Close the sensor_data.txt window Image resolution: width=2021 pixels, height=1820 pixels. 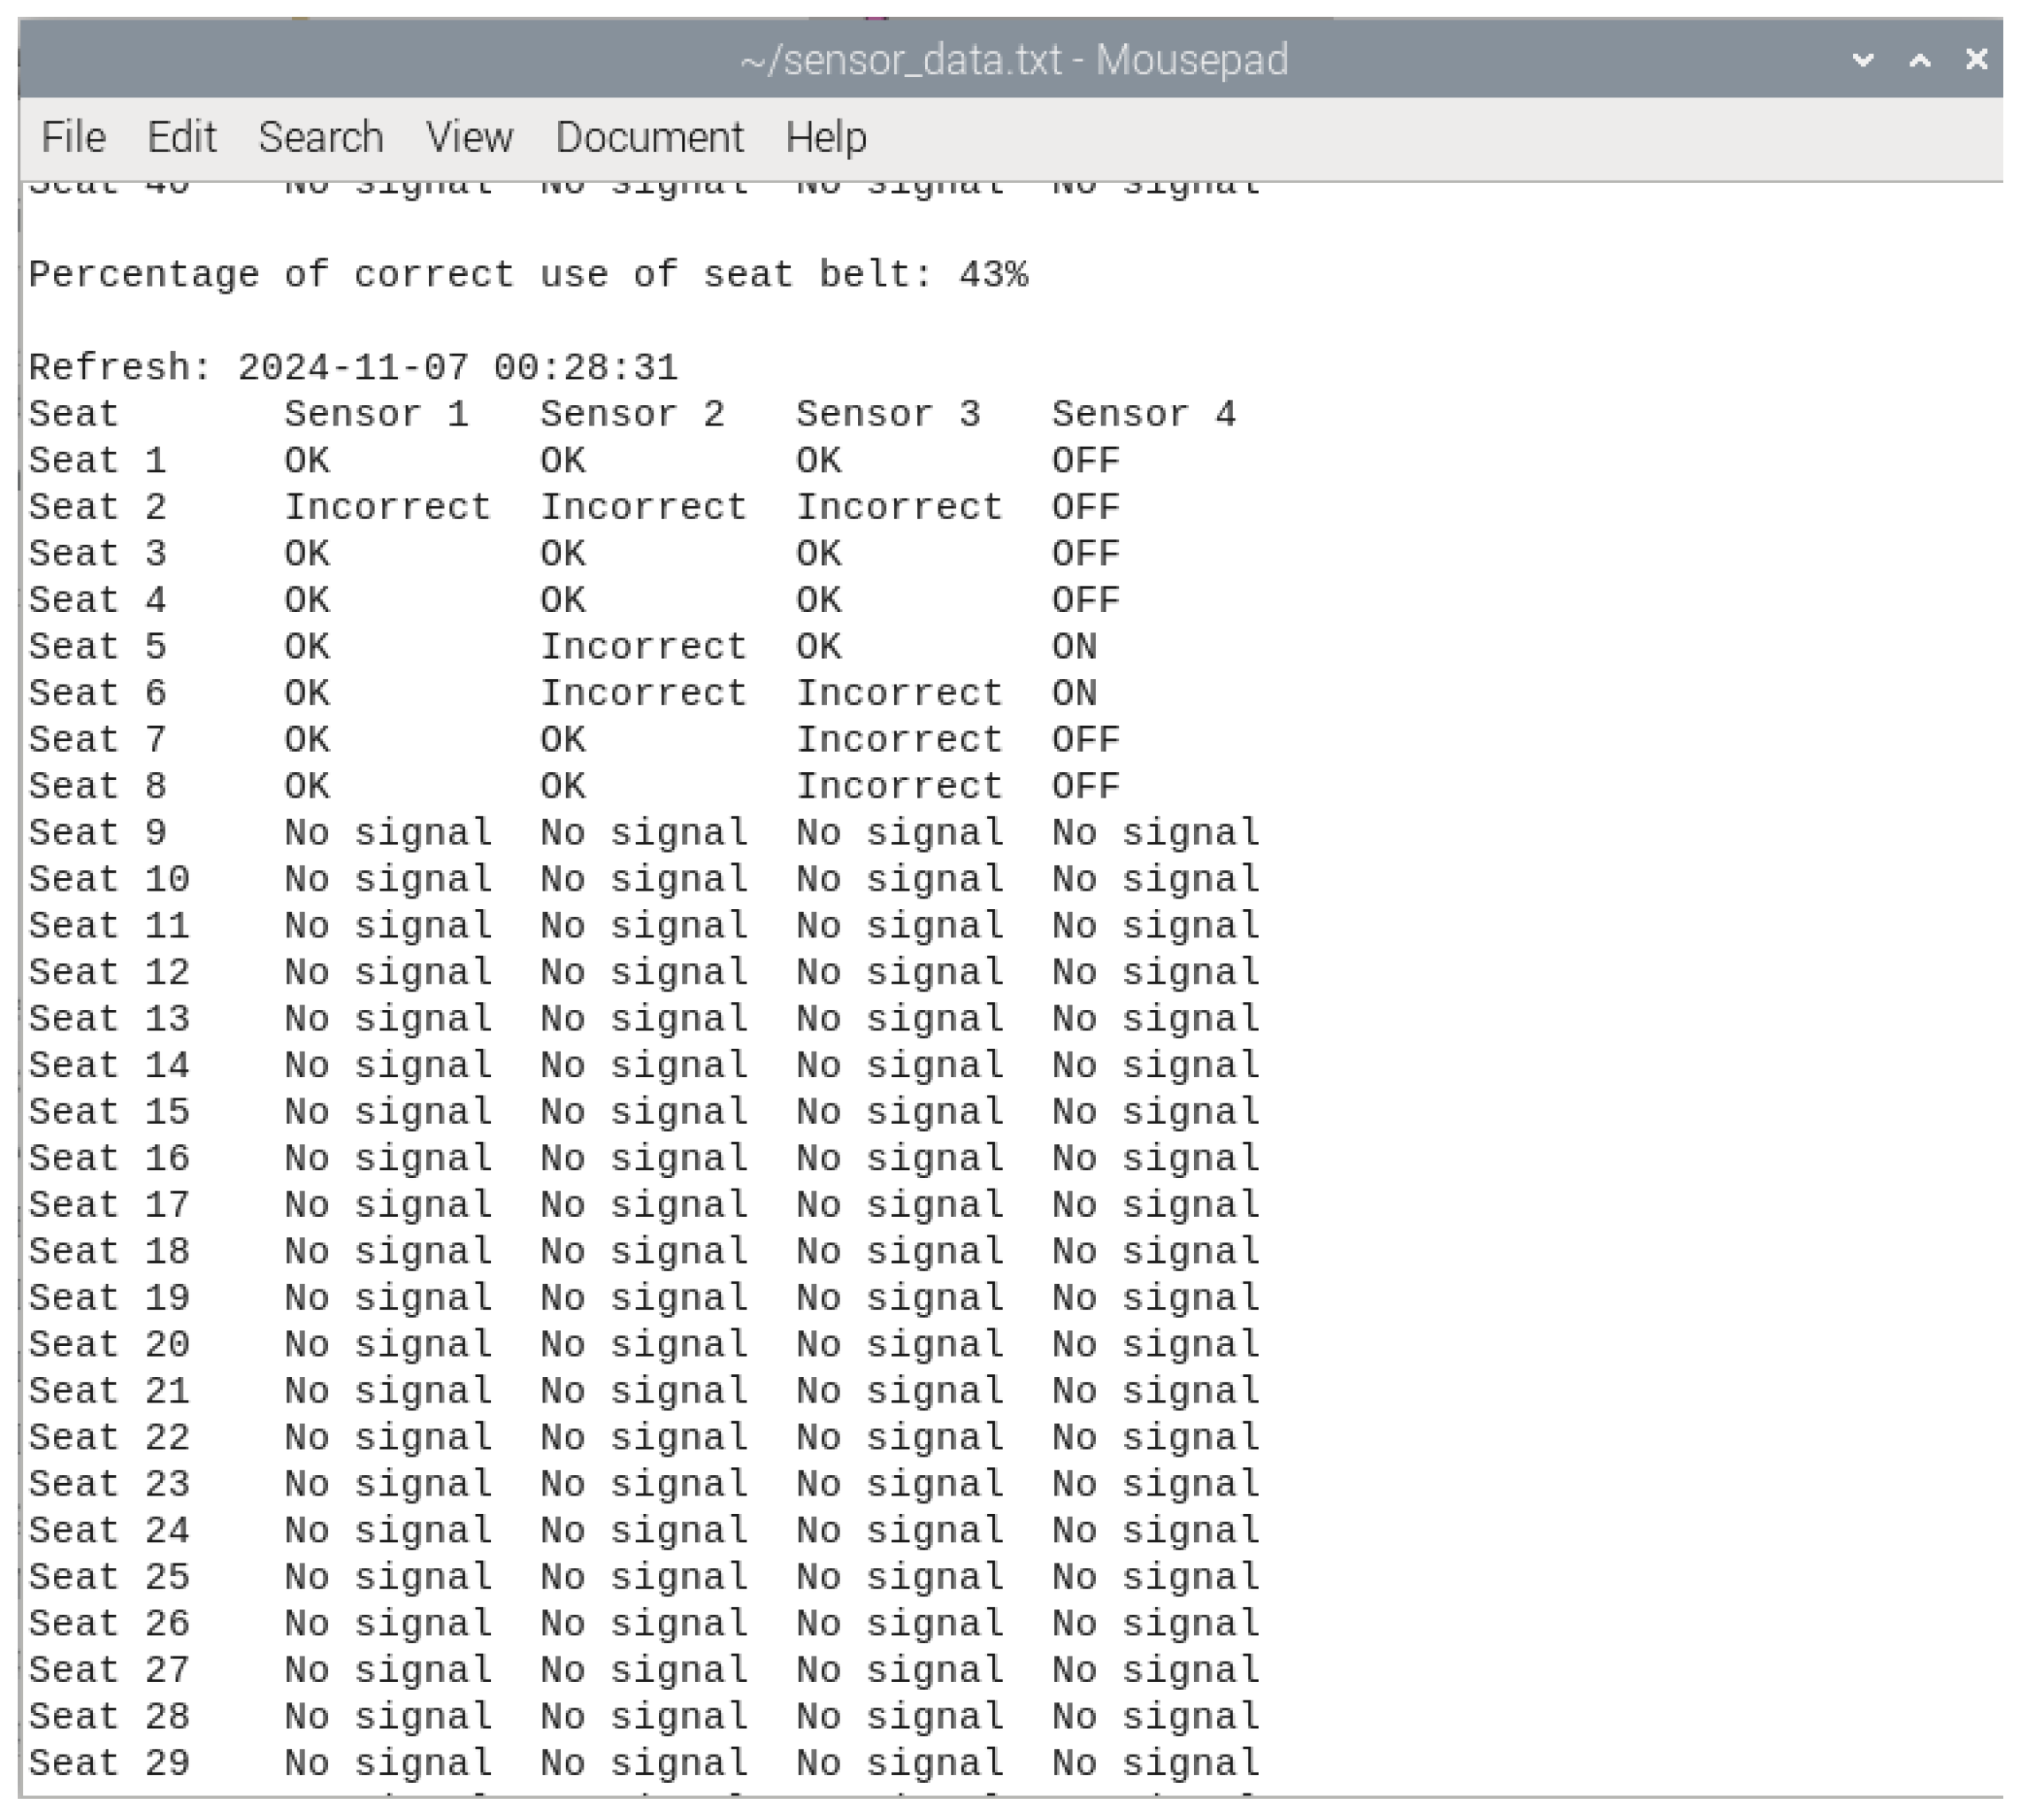click(x=1976, y=60)
